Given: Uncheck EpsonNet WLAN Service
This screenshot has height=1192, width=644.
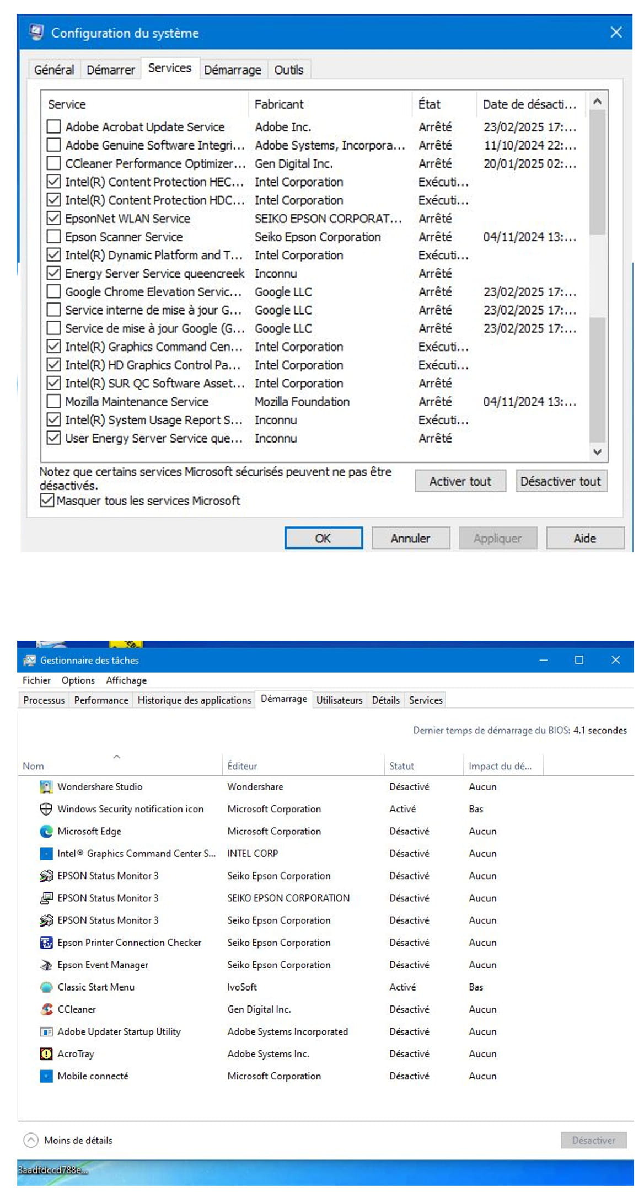Looking at the screenshot, I should pos(53,218).
